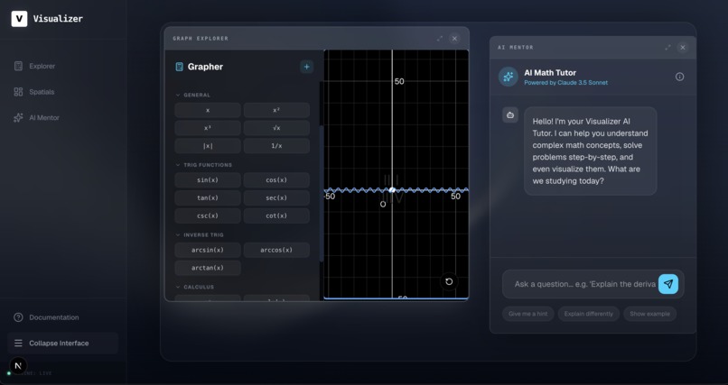Insert the x³ function
Viewport: 728px width, 385px height.
click(x=208, y=128)
